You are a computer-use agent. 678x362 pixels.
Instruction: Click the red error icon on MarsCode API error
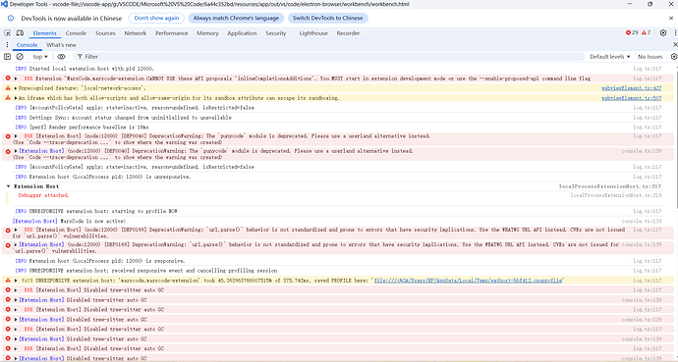click(x=7, y=78)
